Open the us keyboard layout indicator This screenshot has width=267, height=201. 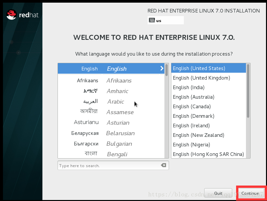pos(165,20)
